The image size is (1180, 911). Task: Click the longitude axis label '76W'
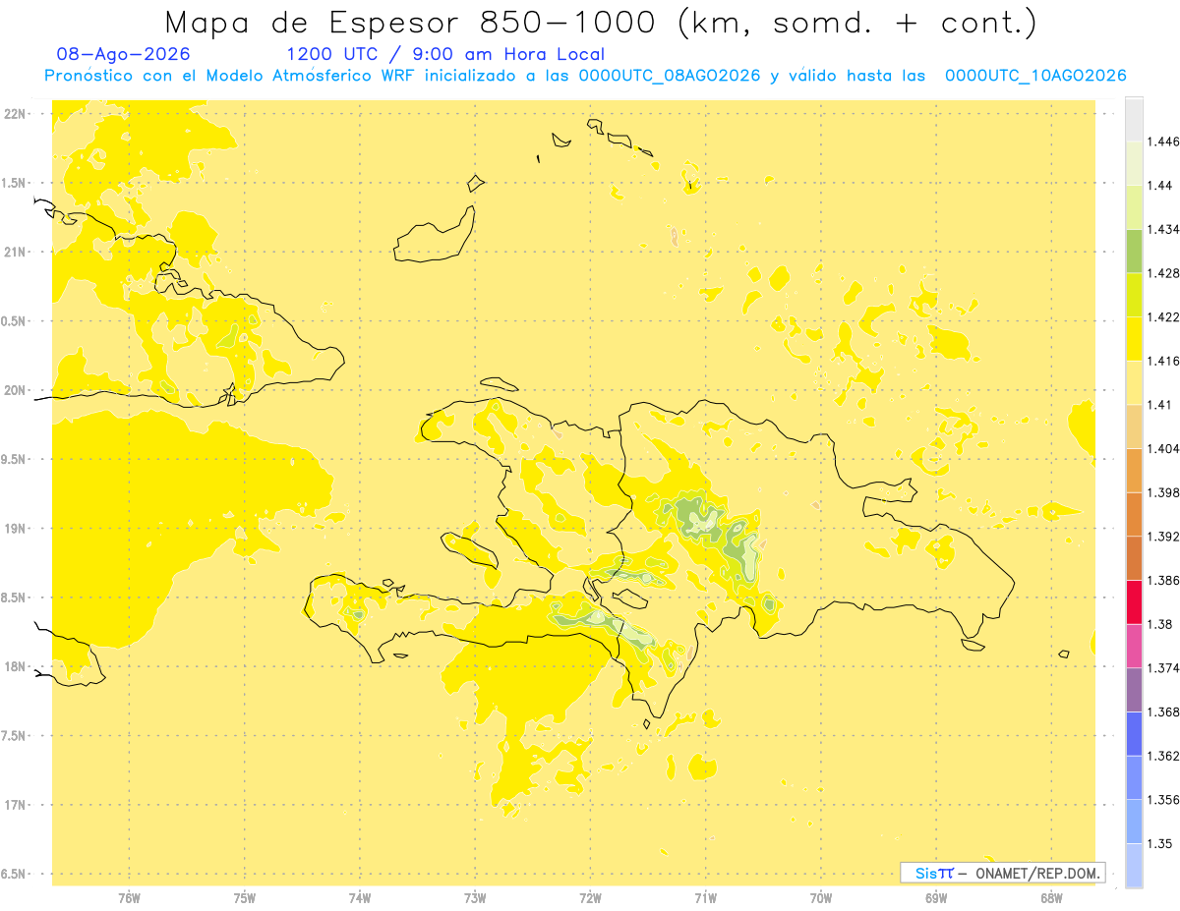129,898
